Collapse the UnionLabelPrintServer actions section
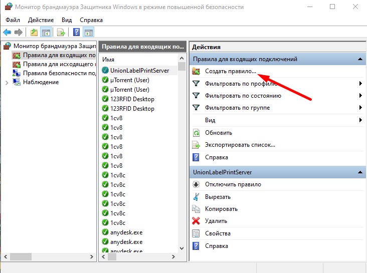This screenshot has height=273, width=367. (x=360, y=172)
